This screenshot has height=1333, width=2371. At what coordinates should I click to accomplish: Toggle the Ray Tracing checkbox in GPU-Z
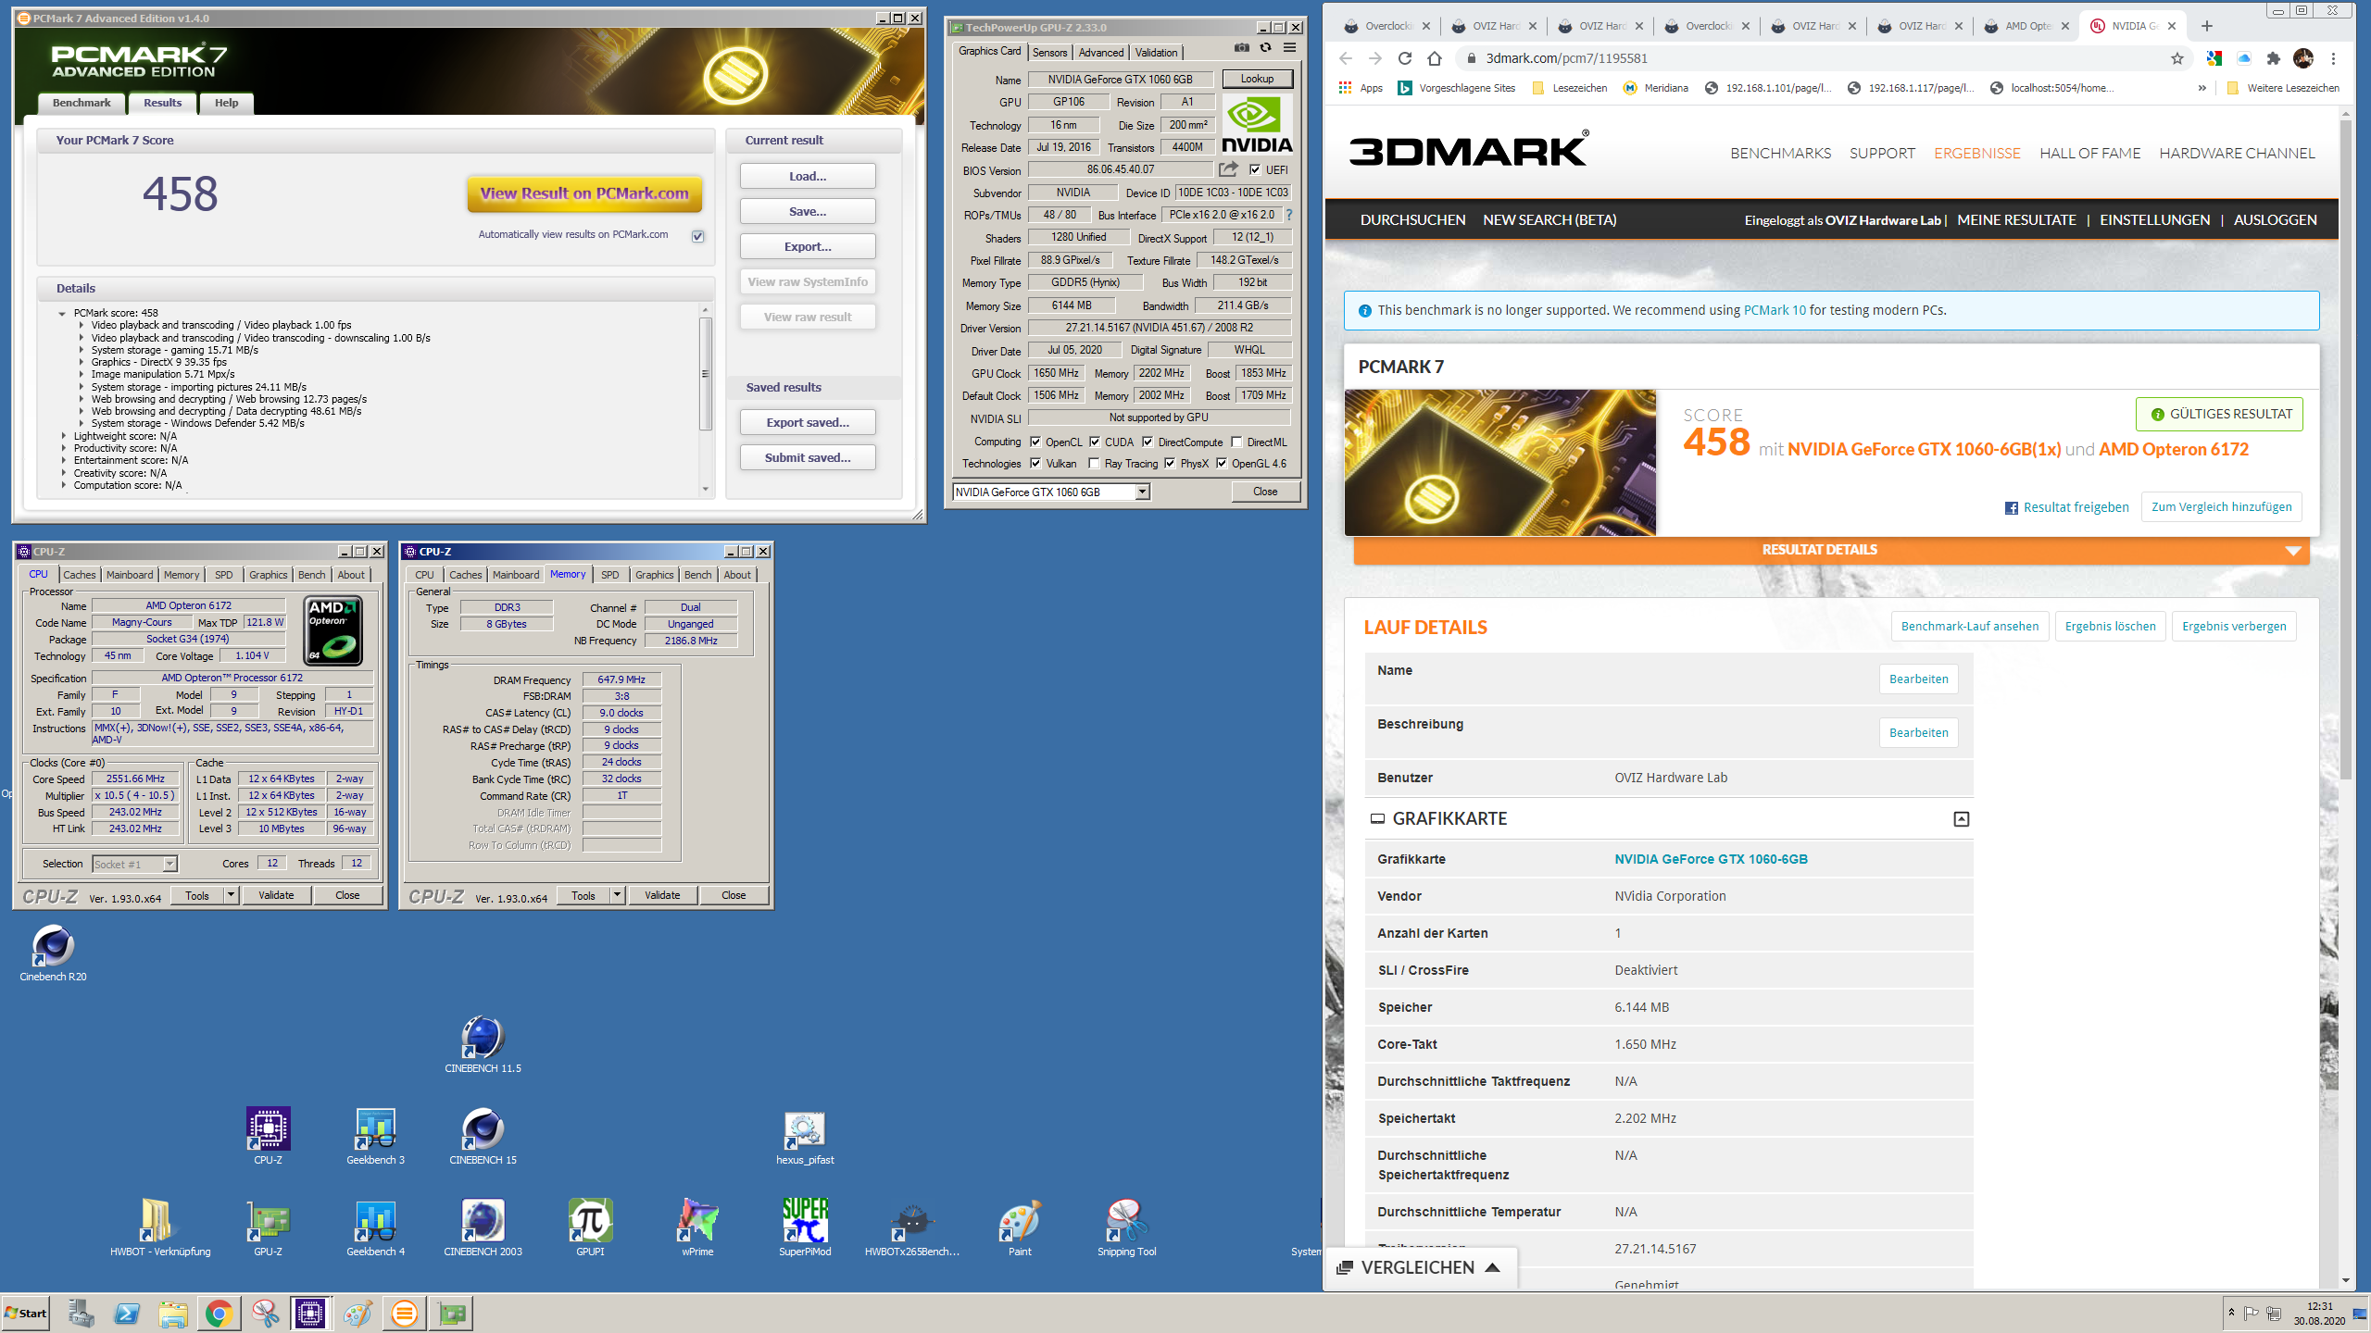click(x=1094, y=464)
